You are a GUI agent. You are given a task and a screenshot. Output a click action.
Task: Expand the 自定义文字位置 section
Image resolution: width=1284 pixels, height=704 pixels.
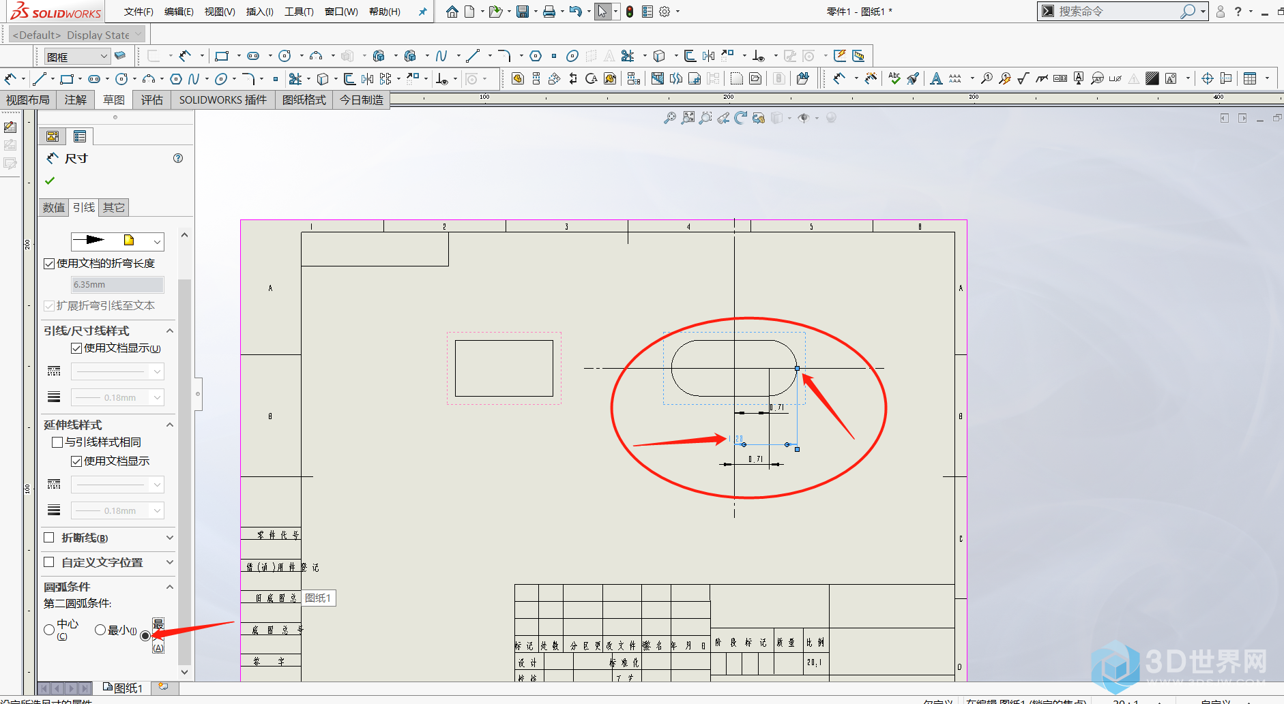[x=170, y=562]
